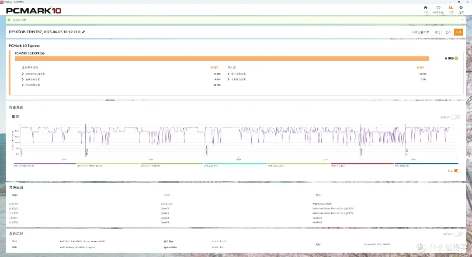Click the second dashed marker line in the chart

[205, 140]
